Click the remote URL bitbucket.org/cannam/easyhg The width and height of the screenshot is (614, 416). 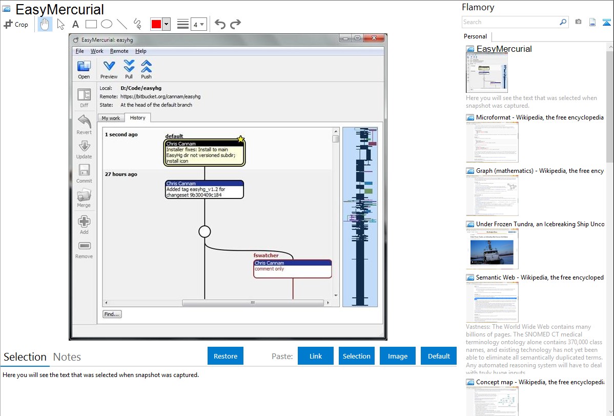(160, 96)
